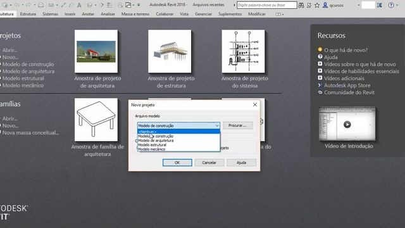
Task: Click the Switch Windows icon
Action: [128, 5]
